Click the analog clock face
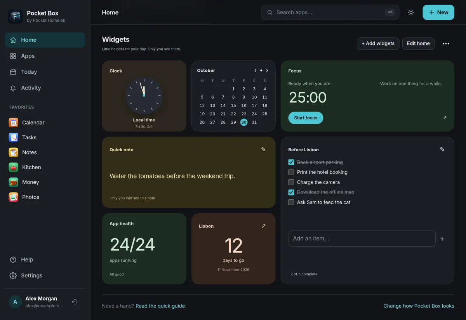The height and width of the screenshot is (320, 466). 144,95
